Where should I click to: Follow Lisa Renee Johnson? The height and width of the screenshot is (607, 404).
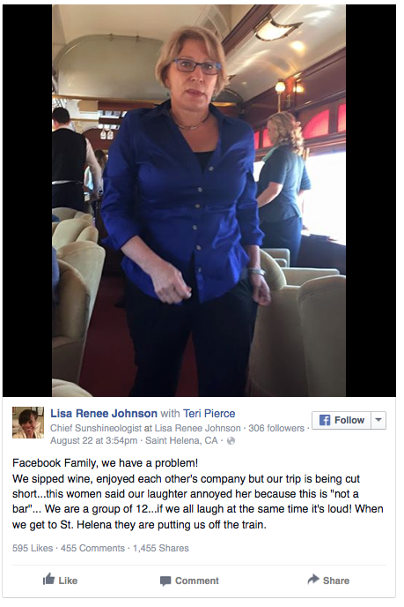click(x=342, y=420)
